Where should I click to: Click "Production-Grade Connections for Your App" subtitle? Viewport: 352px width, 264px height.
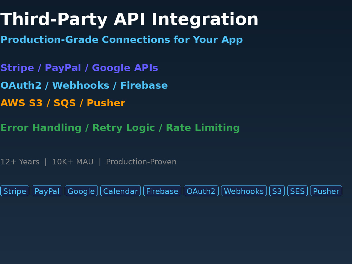click(x=122, y=40)
